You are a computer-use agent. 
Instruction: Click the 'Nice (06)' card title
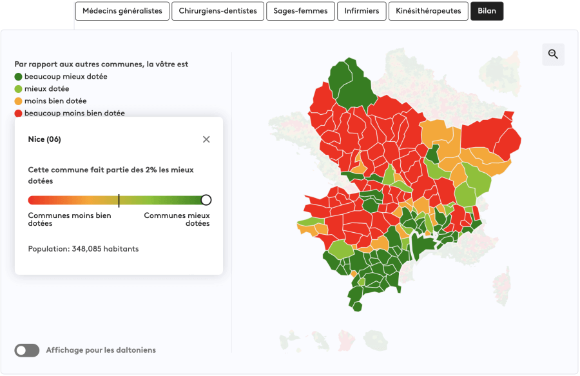(x=44, y=139)
